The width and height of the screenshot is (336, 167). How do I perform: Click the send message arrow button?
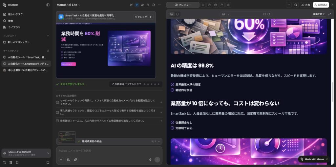157,159
